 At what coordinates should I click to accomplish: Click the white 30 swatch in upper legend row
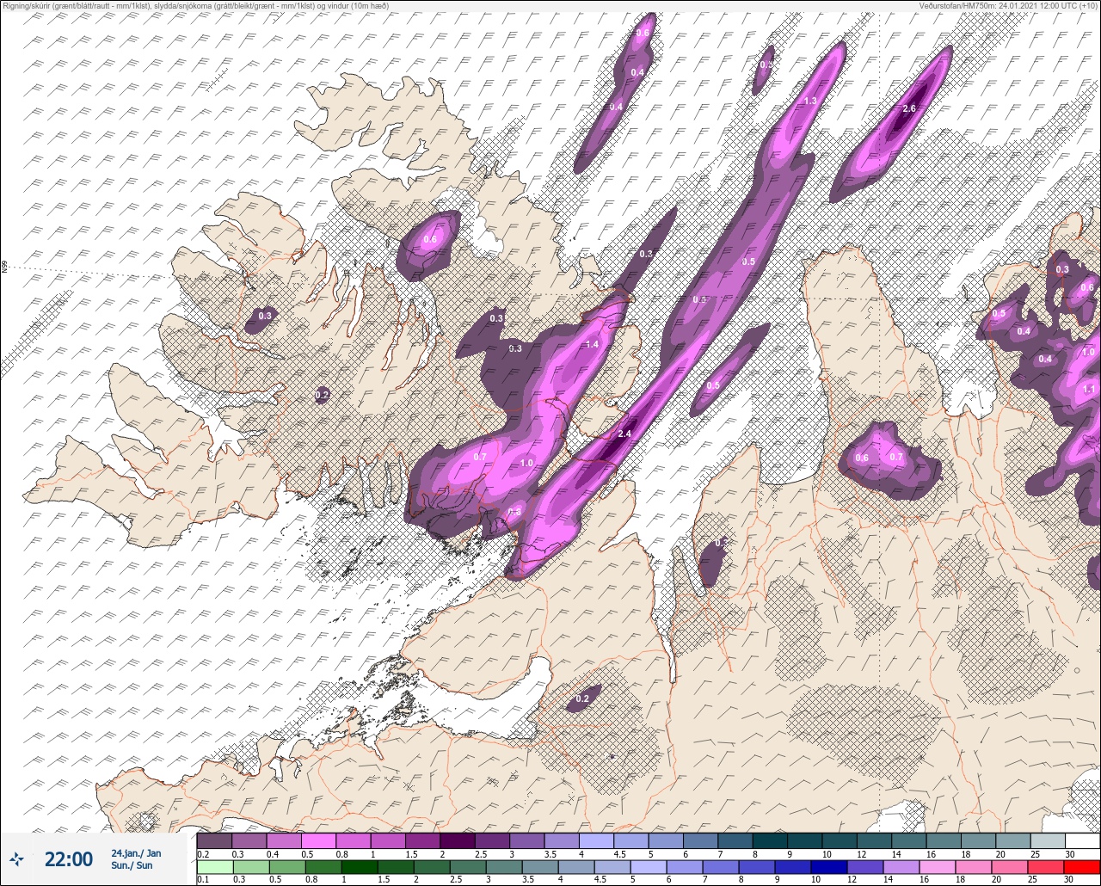click(x=1082, y=840)
